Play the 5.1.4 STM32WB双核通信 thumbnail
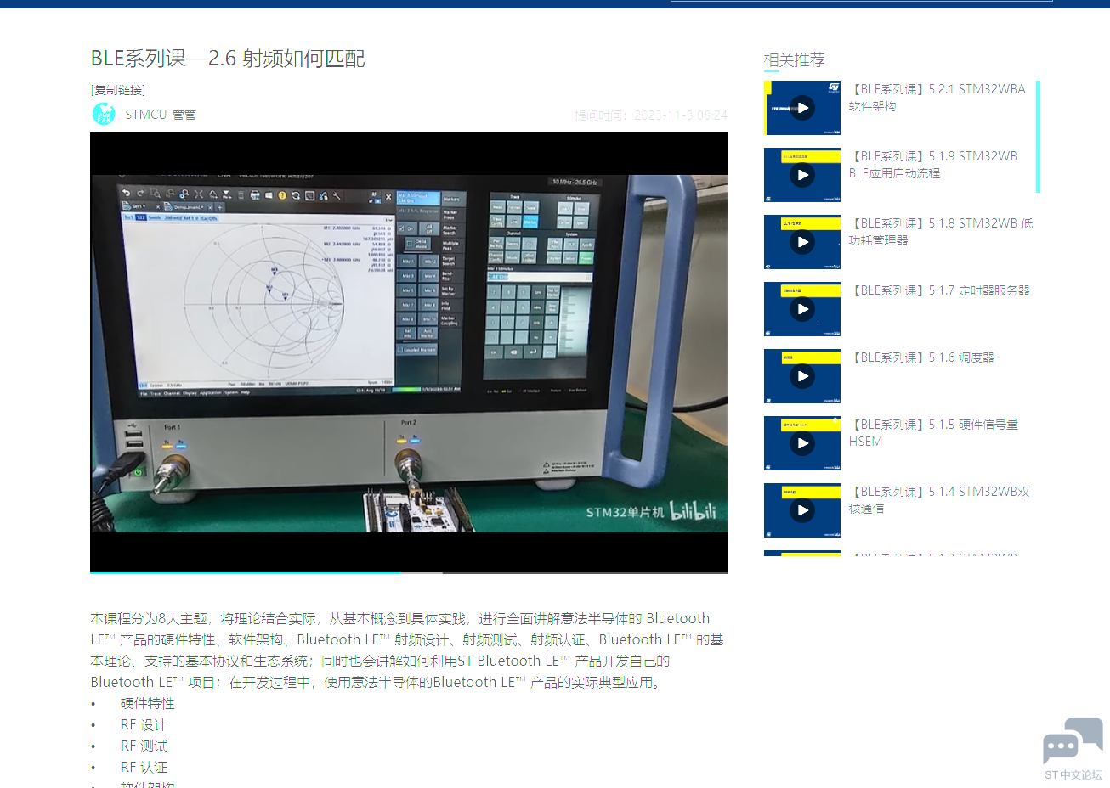1110x788 pixels. click(x=802, y=510)
